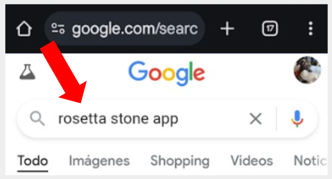Click empty search box space left of X

214,119
